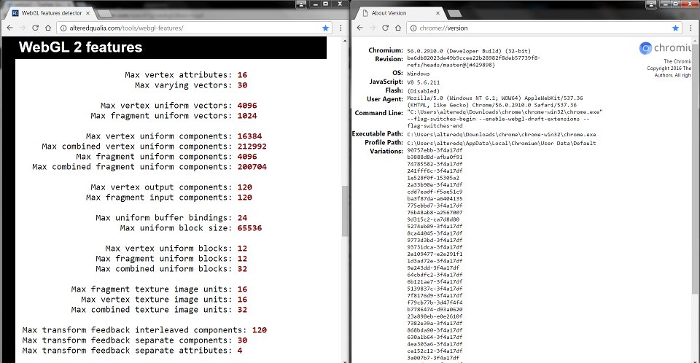
Task: Open home page in About Version window
Action: point(398,28)
